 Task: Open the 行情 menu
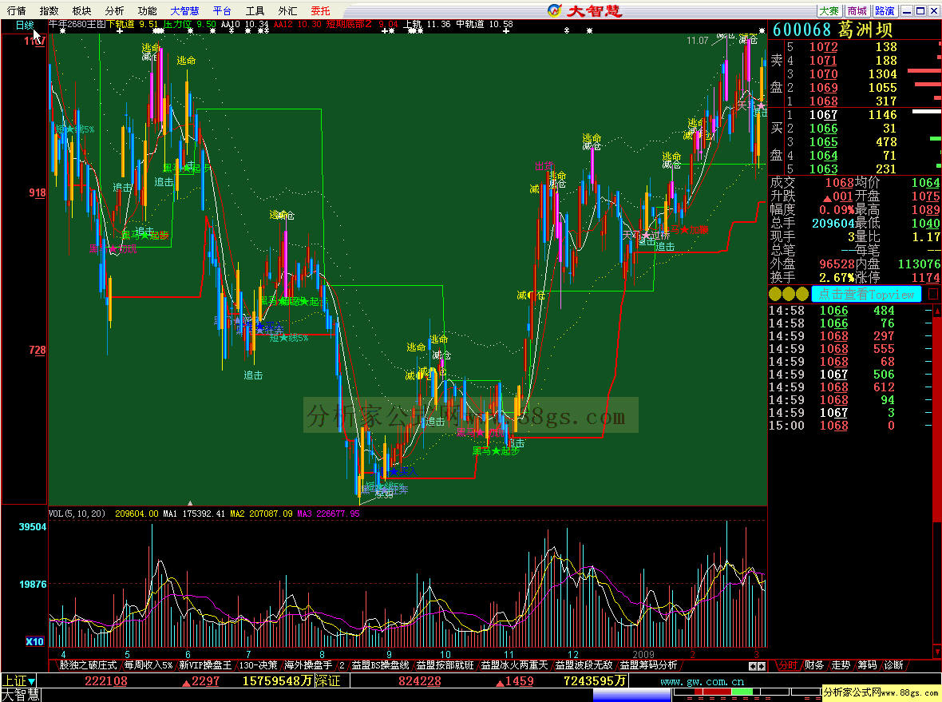[16, 11]
